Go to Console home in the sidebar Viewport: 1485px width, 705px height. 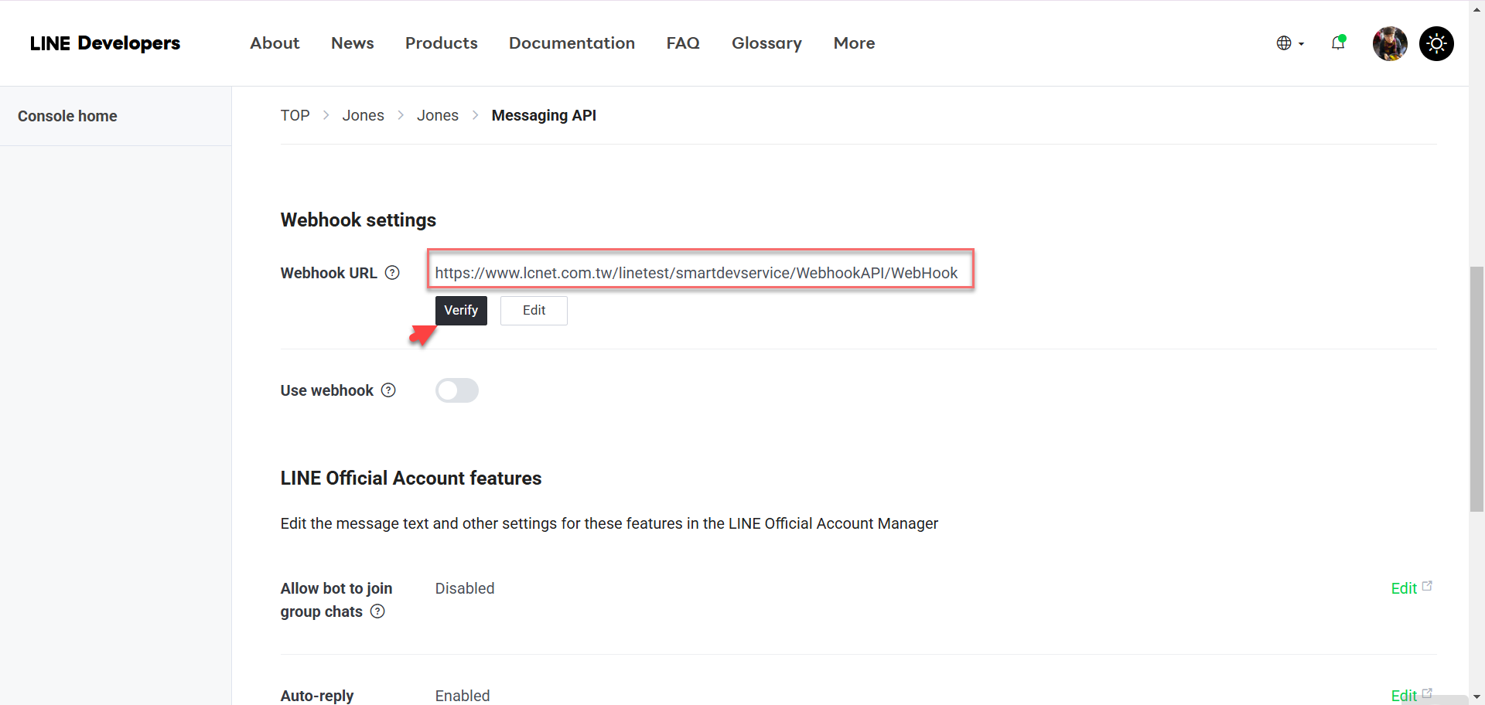(x=67, y=116)
